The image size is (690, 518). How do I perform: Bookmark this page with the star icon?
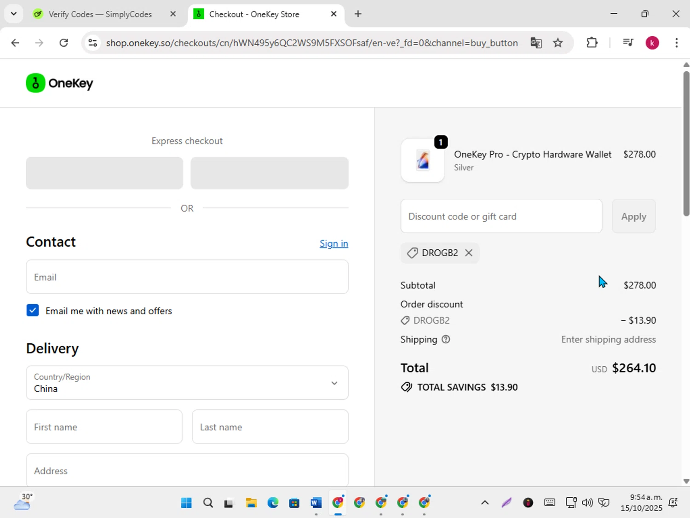(x=558, y=43)
